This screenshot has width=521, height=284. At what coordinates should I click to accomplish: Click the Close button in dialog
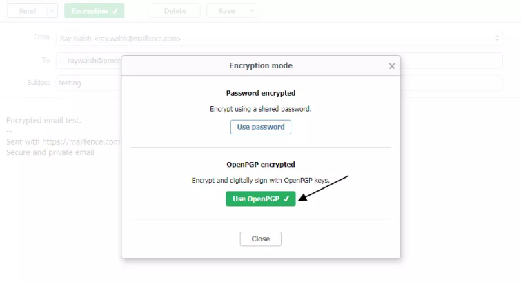(x=261, y=239)
